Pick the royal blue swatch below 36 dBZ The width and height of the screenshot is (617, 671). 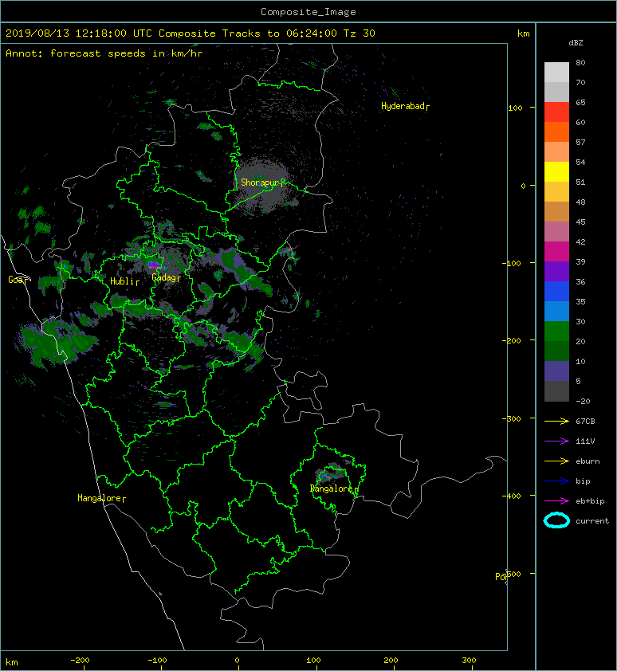556,292
